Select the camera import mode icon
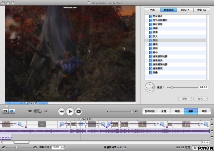214x151 pixels. click(x=30, y=111)
